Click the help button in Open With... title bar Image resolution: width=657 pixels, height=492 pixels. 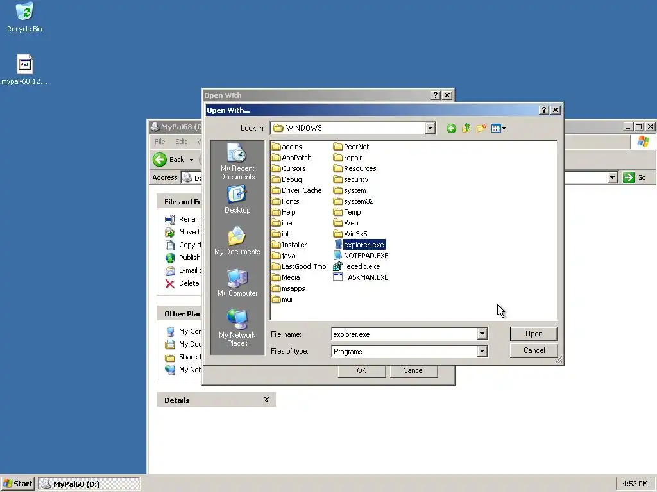544,110
